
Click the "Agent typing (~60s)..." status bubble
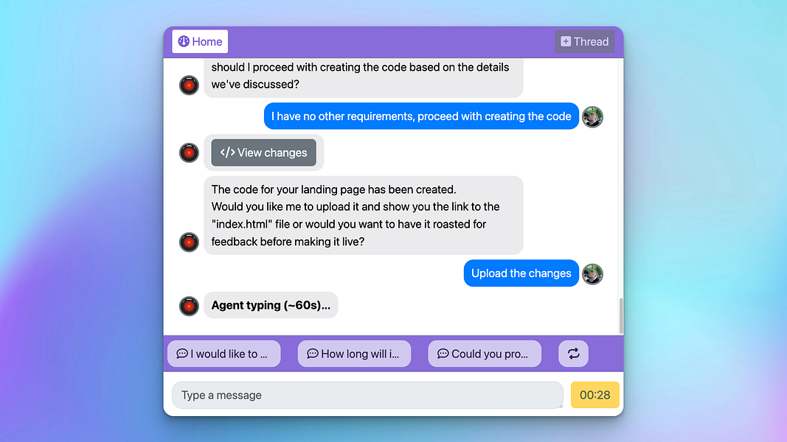[x=271, y=305]
